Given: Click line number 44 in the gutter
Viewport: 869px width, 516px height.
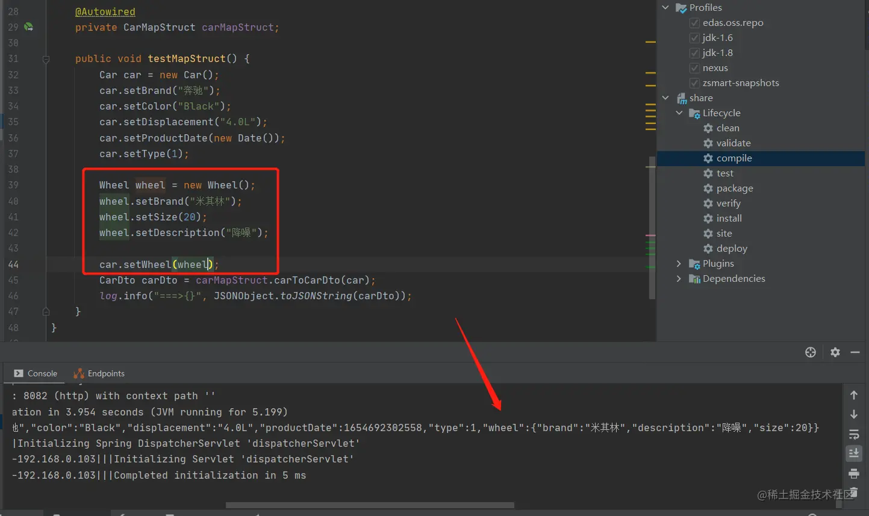Looking at the screenshot, I should tap(13, 264).
